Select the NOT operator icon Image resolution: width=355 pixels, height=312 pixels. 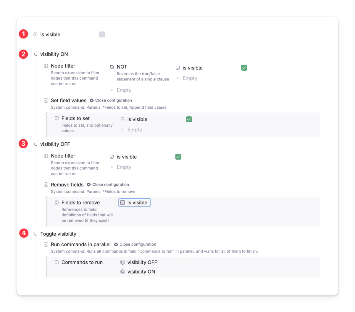(x=112, y=67)
